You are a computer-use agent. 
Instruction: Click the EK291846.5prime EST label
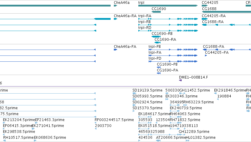click(x=230, y=90)
